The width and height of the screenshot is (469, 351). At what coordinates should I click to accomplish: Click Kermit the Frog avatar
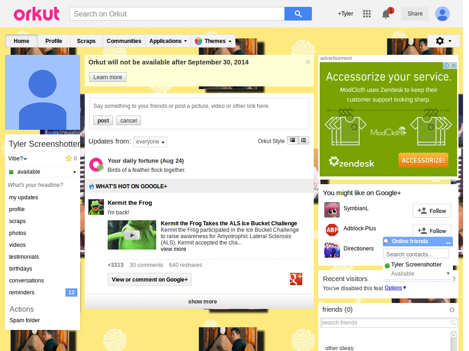tap(96, 207)
